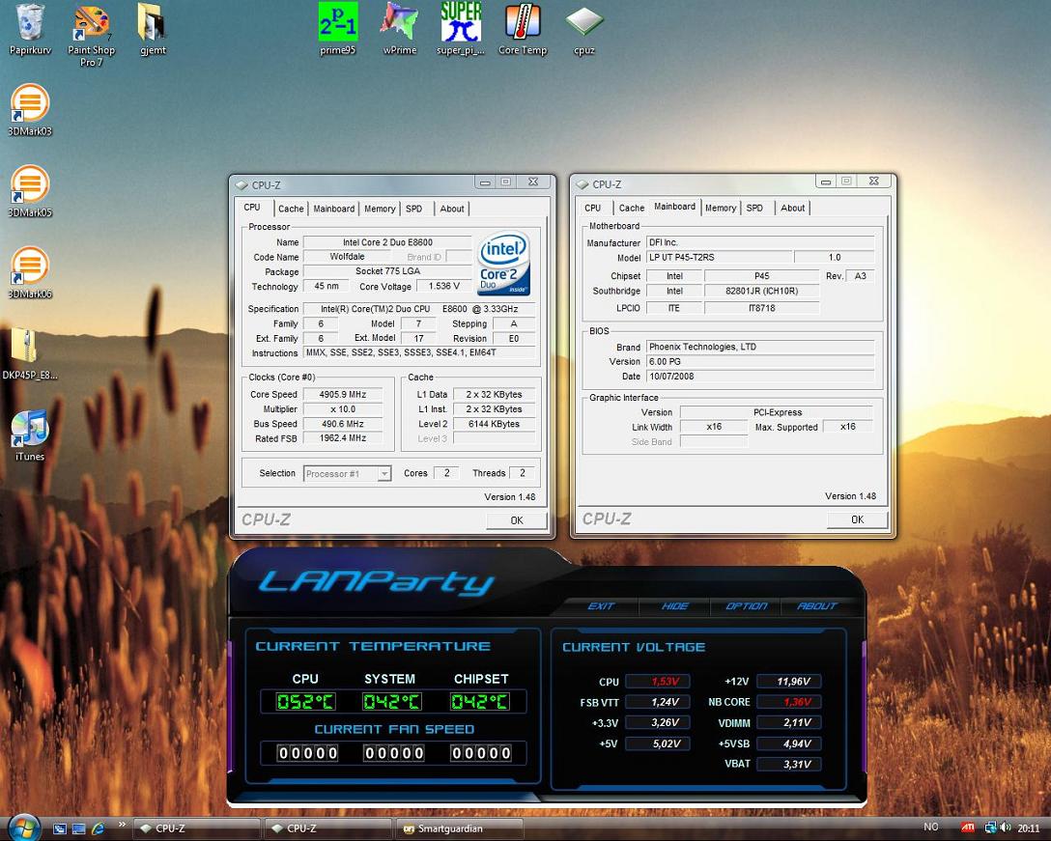Click EXIT in LANParty Smartguardian

pos(601,606)
